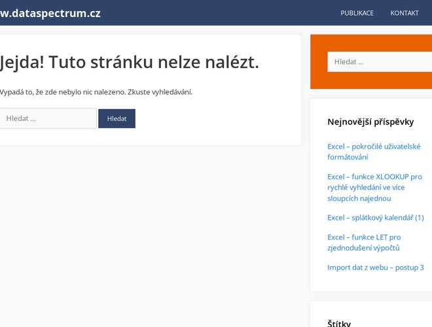The image size is (432, 327).
Task: Open 'Excel – pokročilé uživatelské formátování' post
Action: click(374, 152)
